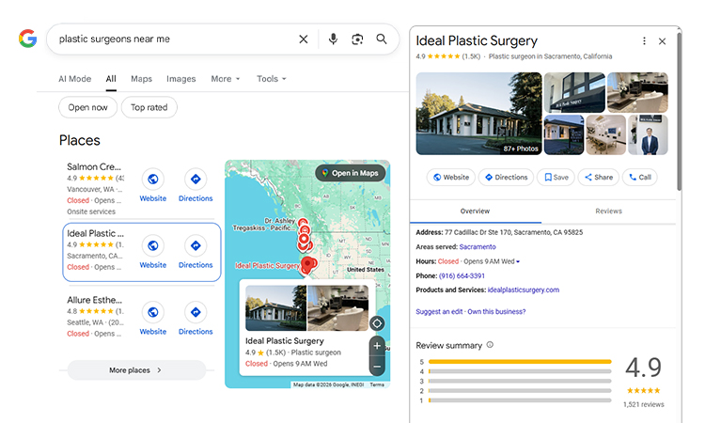
Task: Open the interior lounge photo in map card
Action: pos(338,308)
